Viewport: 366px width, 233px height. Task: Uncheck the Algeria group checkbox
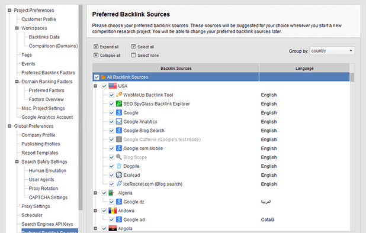click(x=104, y=193)
